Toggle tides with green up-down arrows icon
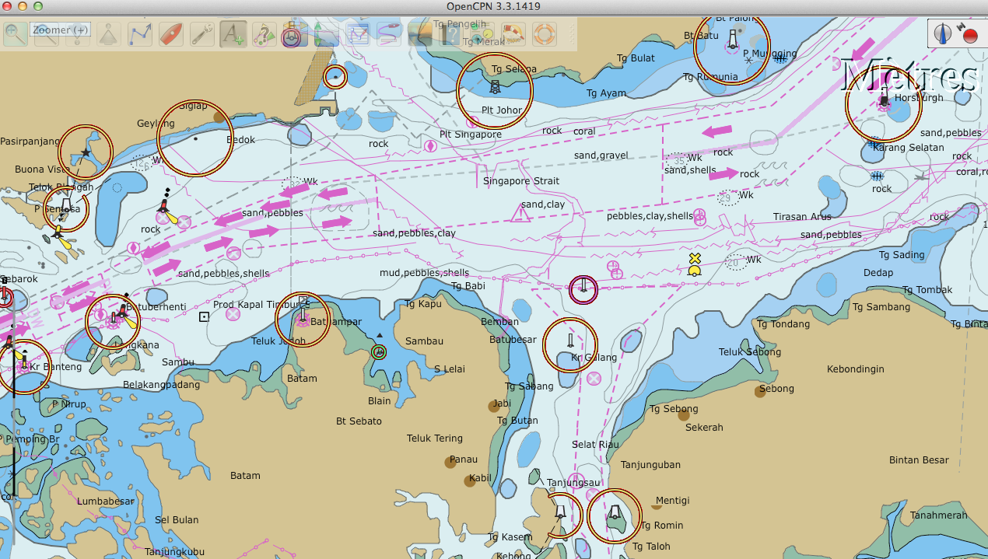 [325, 34]
